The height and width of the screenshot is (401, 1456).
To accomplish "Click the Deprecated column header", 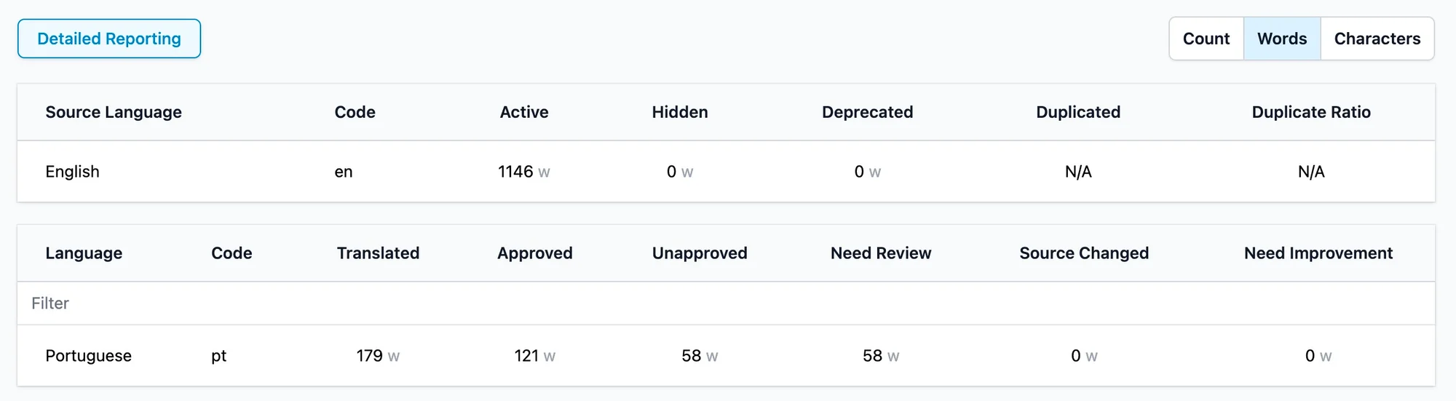I will click(867, 112).
